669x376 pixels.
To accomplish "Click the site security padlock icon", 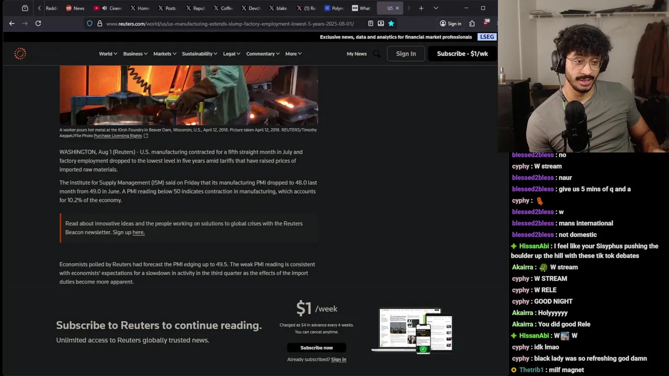I will tap(99, 23).
